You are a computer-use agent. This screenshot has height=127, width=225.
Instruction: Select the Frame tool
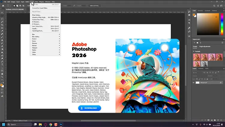[x=2, y=28]
